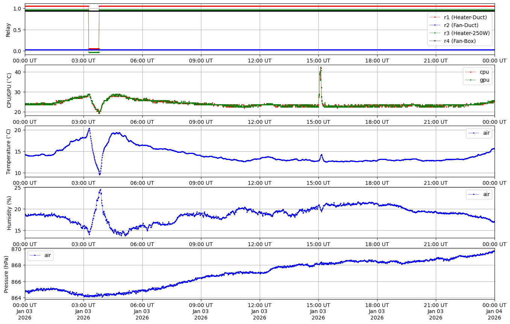
Task: Select the r4 (Fan-Box) legend label
Action: pyautogui.click(x=460, y=41)
